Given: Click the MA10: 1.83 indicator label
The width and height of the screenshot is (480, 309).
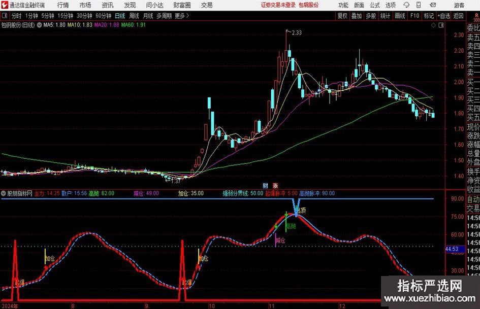Looking at the screenshot, I should (80, 25).
